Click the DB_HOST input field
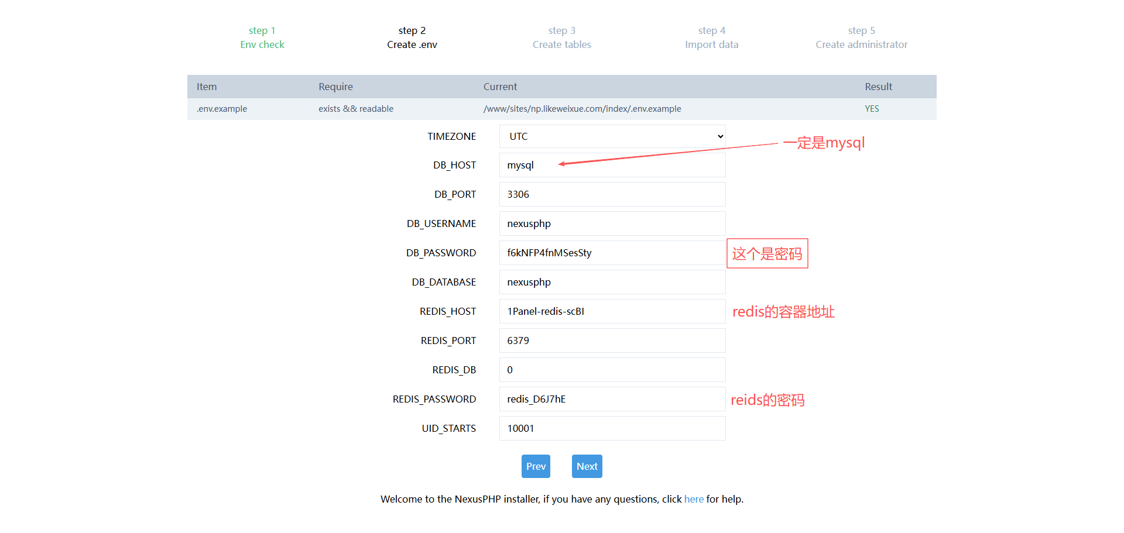 point(612,166)
